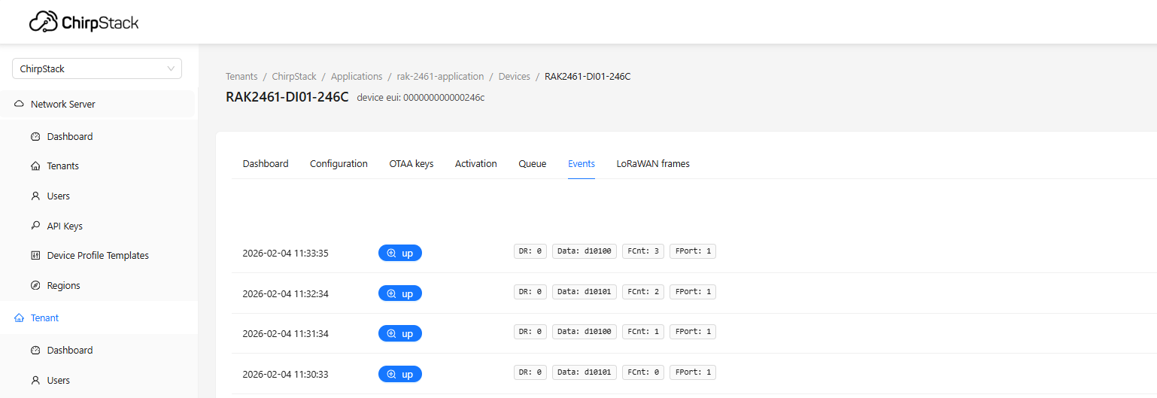Open the up event with FCnt 0
This screenshot has width=1157, height=398.
click(x=399, y=374)
